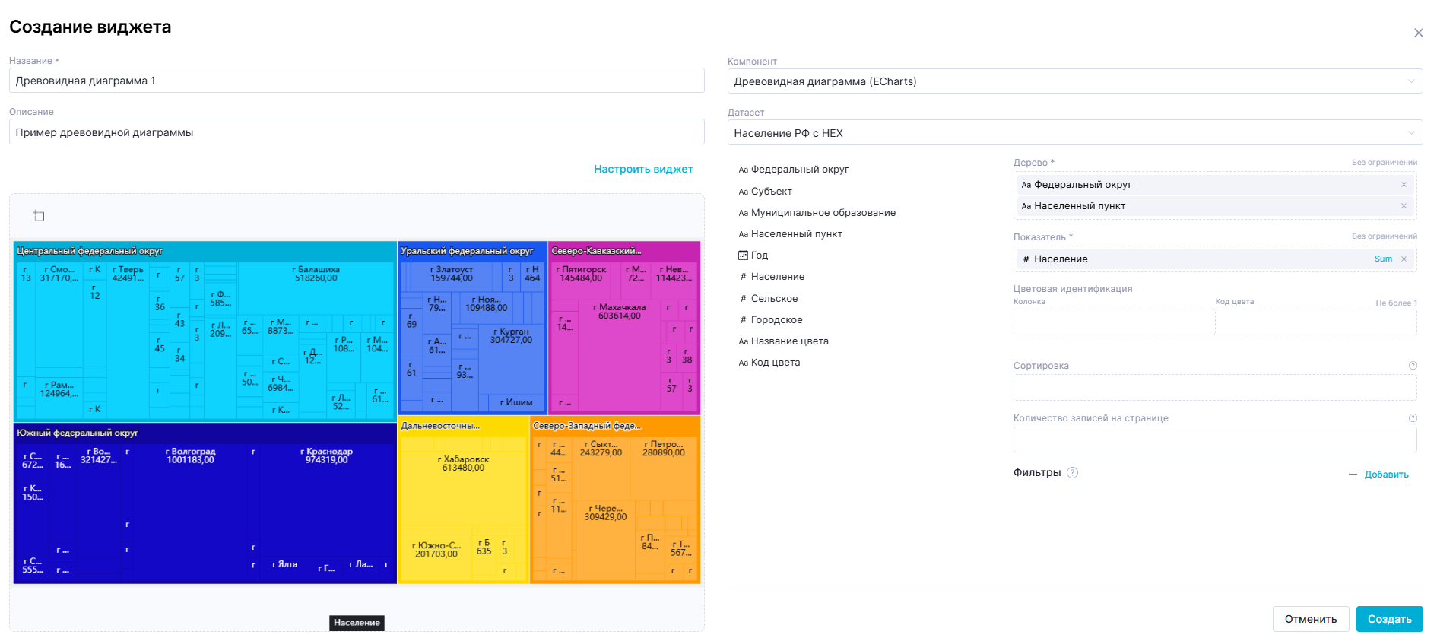Image resolution: width=1437 pixels, height=638 pixels.
Task: Click the yellow Хабаровск treemap block
Action: pyautogui.click(x=463, y=487)
